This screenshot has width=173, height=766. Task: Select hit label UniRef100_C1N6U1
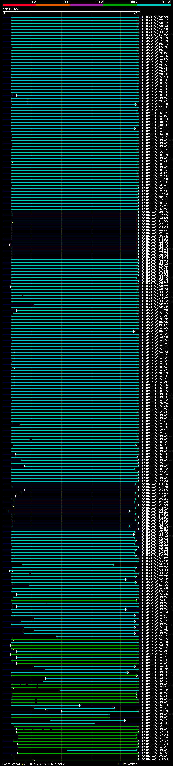click(155, 104)
